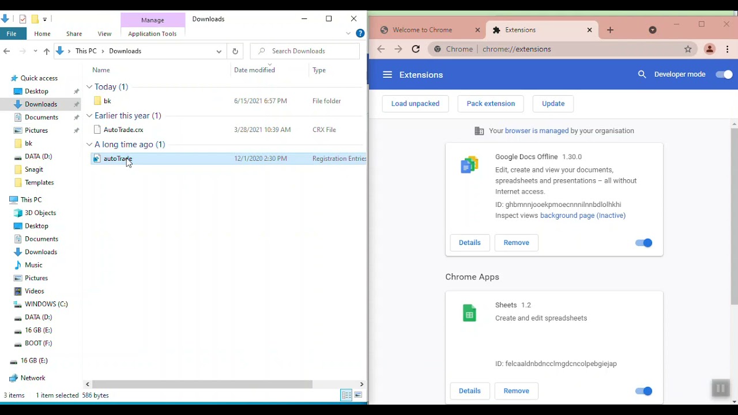Select the AutoTrade.crx file
738x415 pixels.
pos(123,130)
